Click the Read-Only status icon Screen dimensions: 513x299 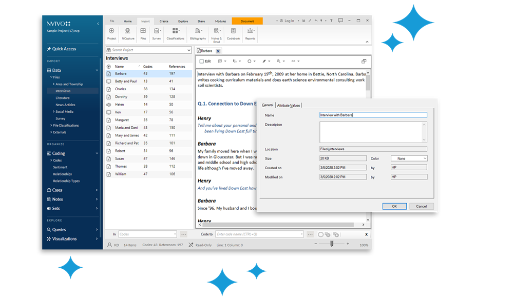(191, 245)
